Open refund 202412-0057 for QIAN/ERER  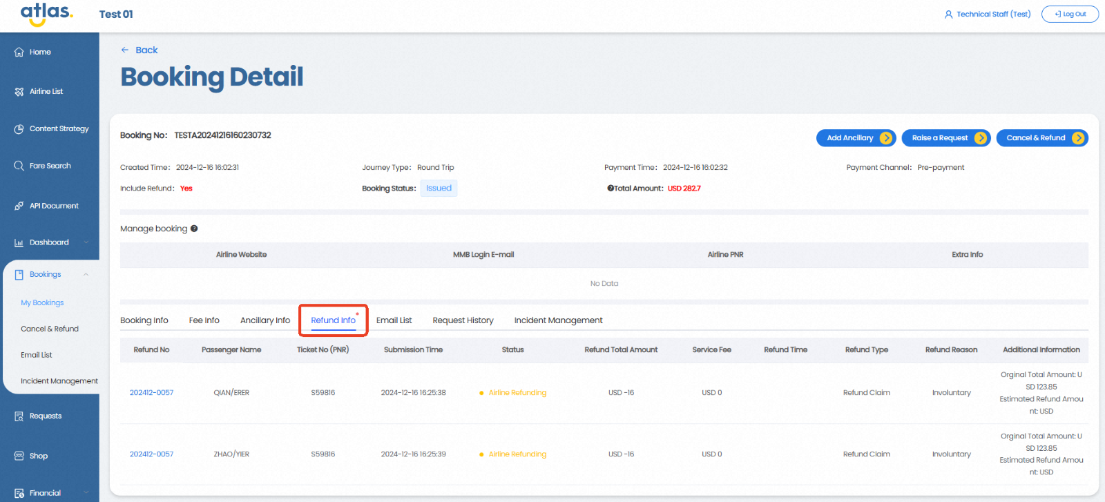point(151,393)
